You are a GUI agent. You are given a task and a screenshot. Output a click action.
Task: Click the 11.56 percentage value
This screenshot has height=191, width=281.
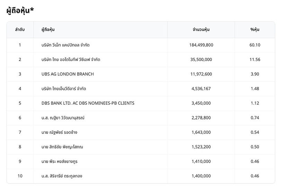coord(255,60)
